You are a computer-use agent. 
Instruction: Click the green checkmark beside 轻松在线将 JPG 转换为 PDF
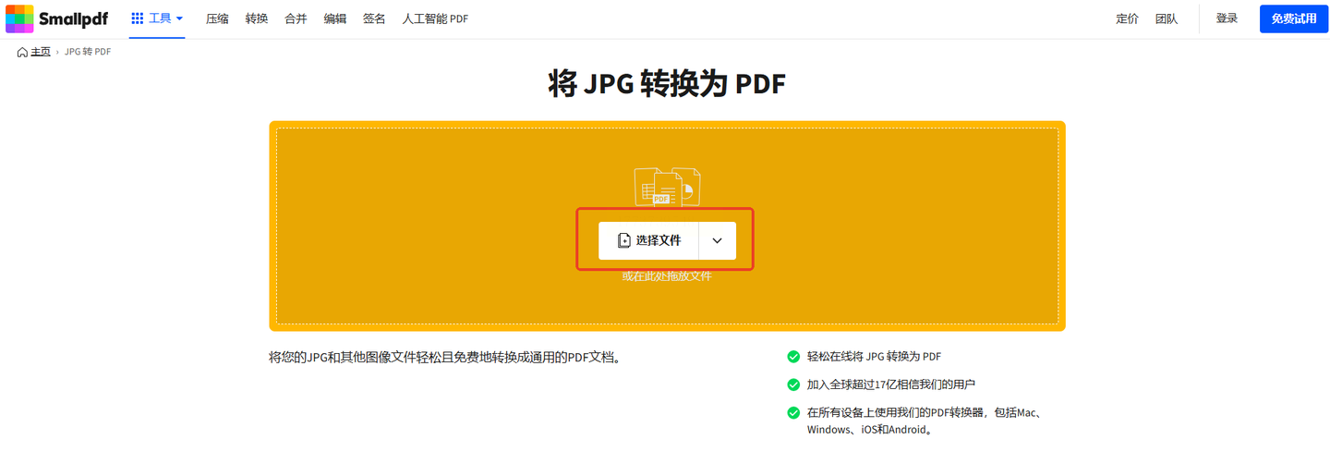click(792, 357)
